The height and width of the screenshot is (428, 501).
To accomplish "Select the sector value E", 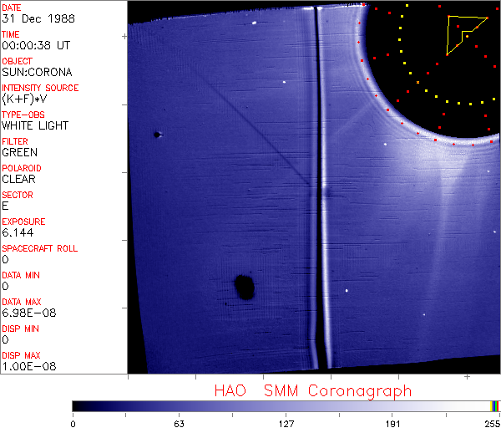I will pos(5,206).
